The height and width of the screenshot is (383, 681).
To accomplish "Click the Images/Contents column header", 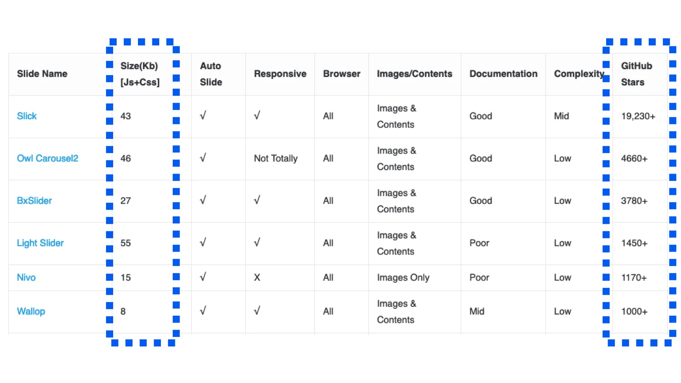I will (x=415, y=74).
